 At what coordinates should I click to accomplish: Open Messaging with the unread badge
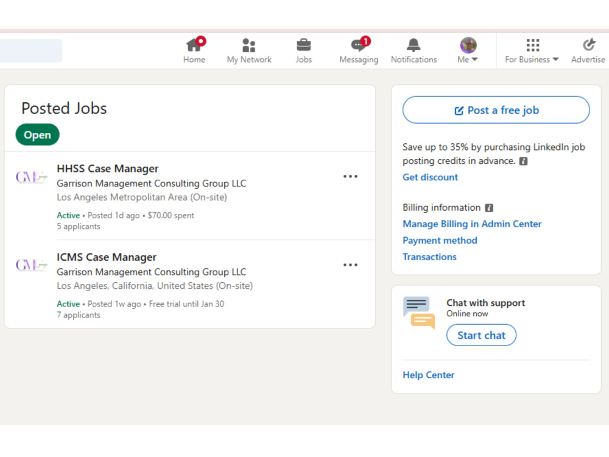click(x=359, y=51)
